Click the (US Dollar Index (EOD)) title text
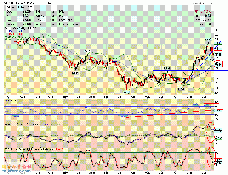 click(x=29, y=3)
